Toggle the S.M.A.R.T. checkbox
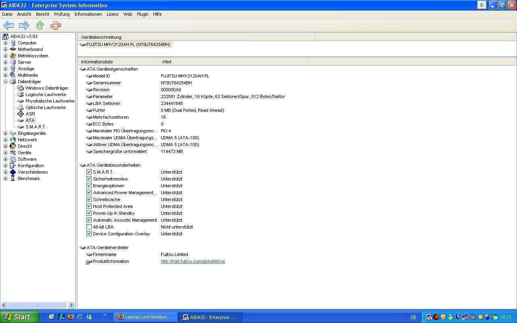The width and height of the screenshot is (517, 323). [x=89, y=172]
